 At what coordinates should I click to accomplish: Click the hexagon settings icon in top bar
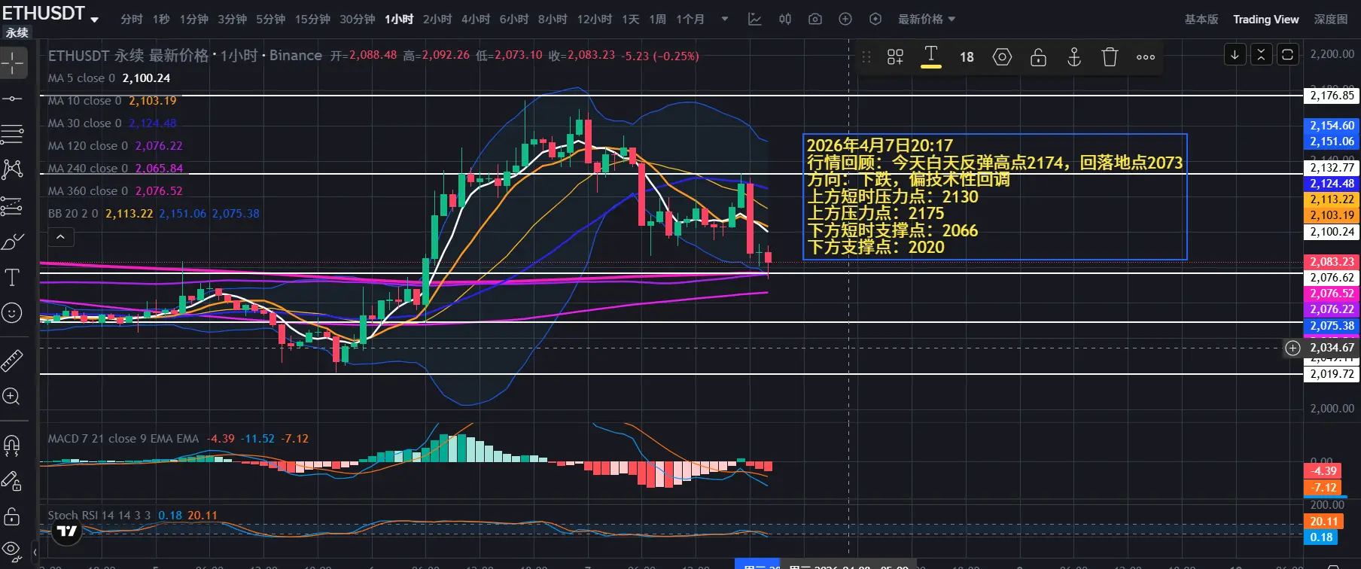tap(875, 19)
